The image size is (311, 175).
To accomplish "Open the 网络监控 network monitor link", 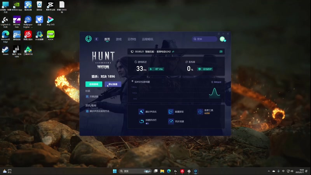I will click(x=216, y=82).
